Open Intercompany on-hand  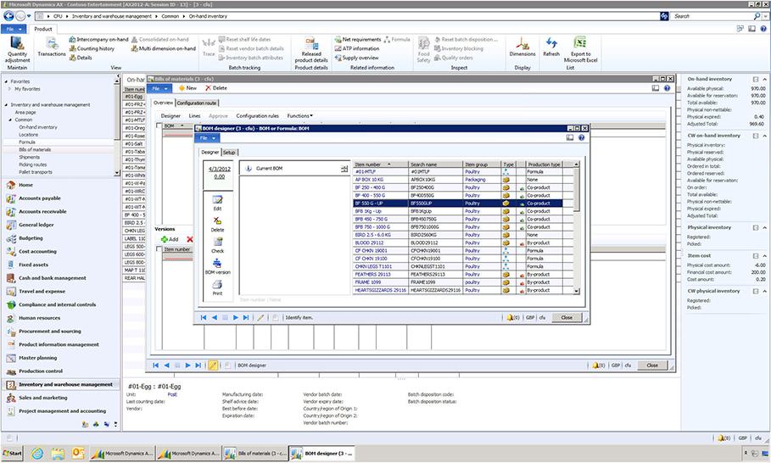point(99,39)
